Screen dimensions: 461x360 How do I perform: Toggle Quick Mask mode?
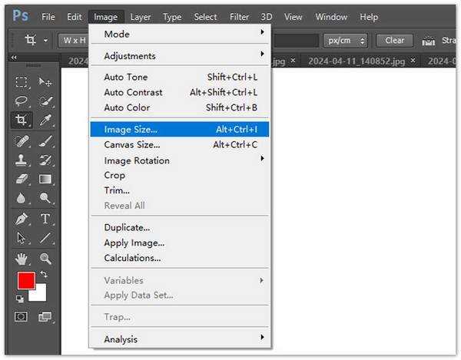(x=22, y=316)
